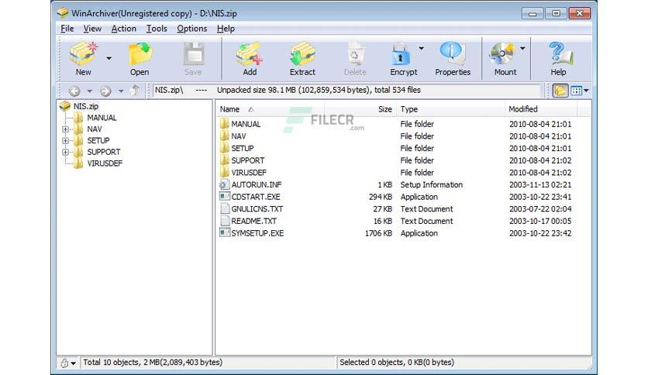The width and height of the screenshot is (648, 375).
Task: Open the Tools menu
Action: click(157, 29)
